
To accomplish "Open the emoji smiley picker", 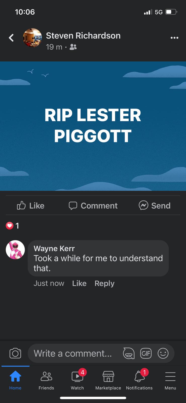I will (163, 353).
